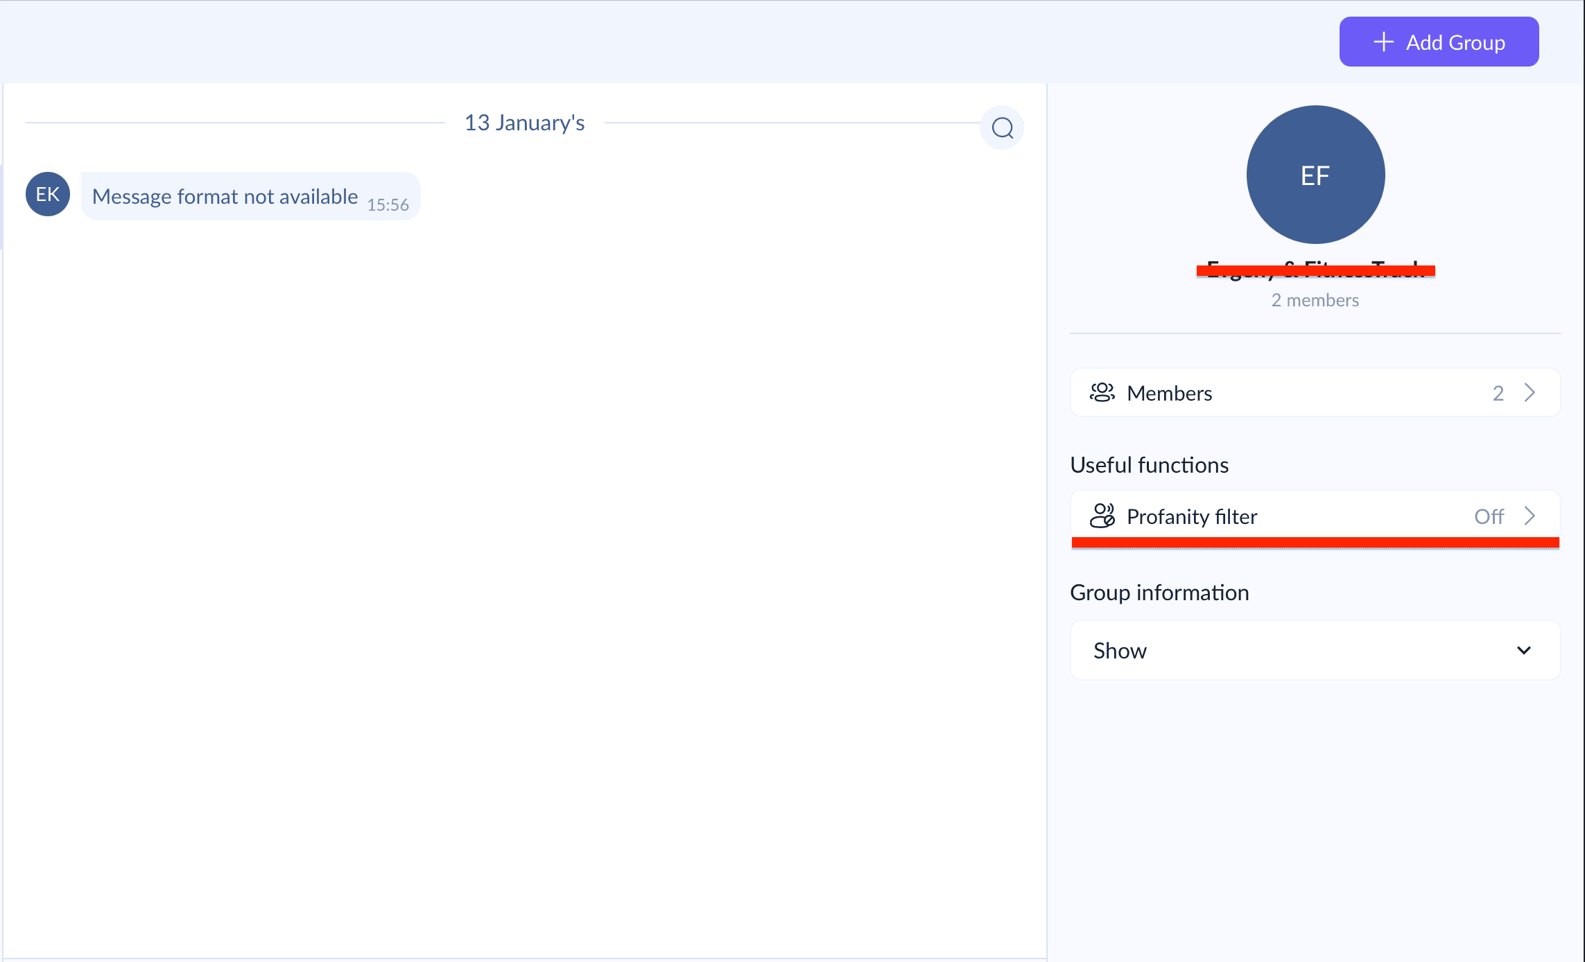Open Profanity filter settings row
This screenshot has height=962, width=1585.
coord(1315,516)
